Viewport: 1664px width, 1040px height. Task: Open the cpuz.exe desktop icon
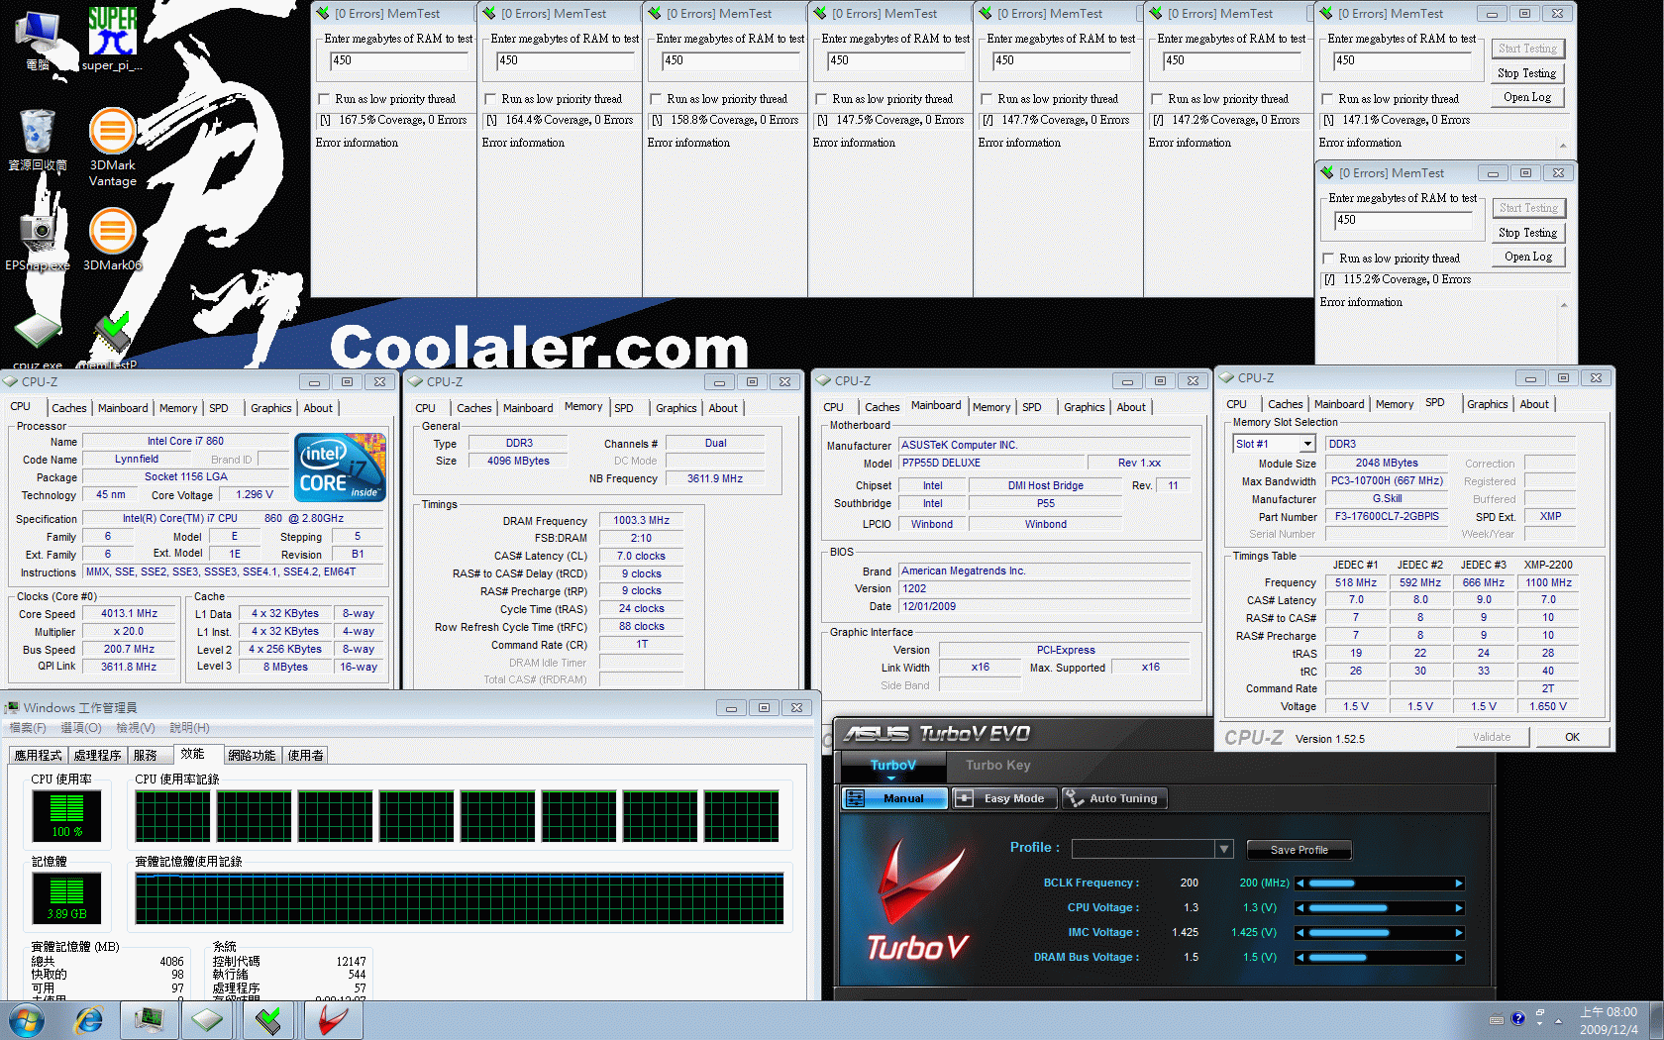[x=38, y=342]
